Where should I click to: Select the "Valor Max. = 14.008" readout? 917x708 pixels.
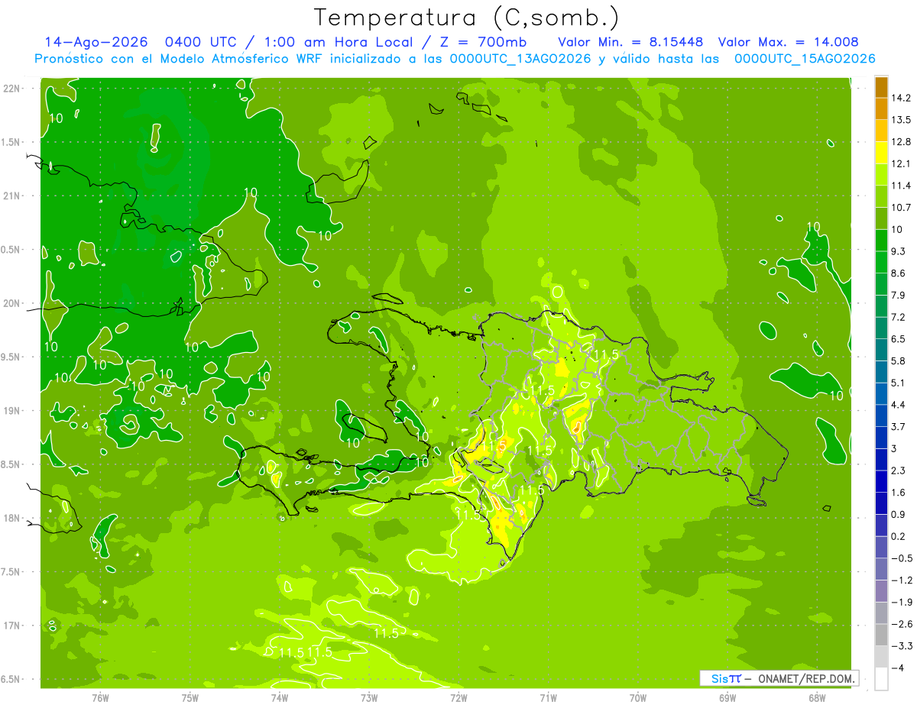[789, 43]
